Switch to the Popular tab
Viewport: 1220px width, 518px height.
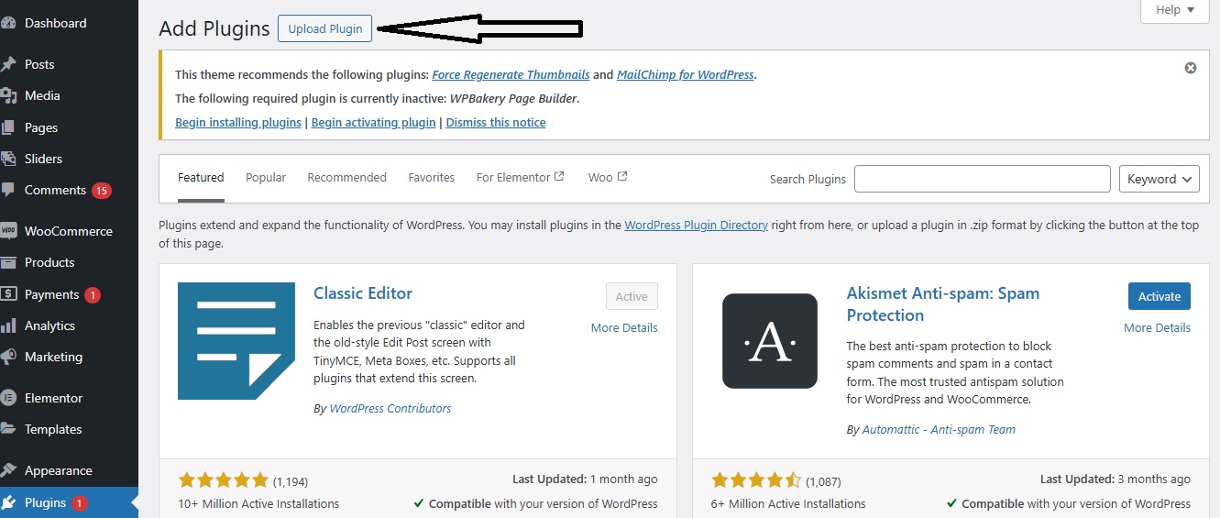click(266, 178)
